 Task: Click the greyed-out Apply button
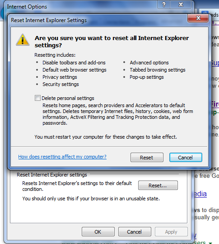pyautogui.click(x=171, y=232)
